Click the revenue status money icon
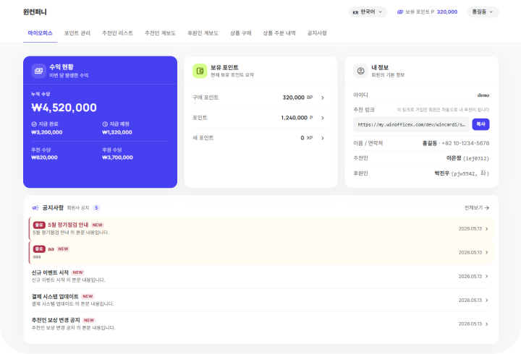The height and width of the screenshot is (354, 521). point(38,71)
